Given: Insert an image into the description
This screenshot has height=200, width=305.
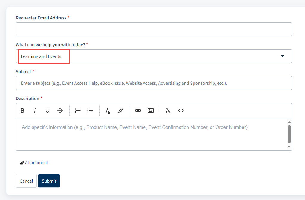Looking at the screenshot, I should point(151,110).
